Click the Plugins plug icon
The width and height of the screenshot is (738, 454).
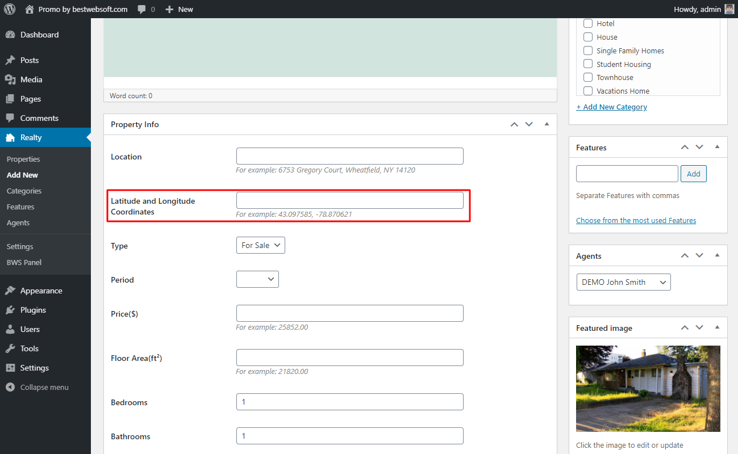pyautogui.click(x=10, y=310)
